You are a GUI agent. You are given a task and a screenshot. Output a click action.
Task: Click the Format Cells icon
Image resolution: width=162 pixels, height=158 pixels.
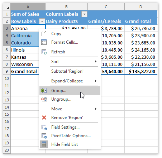click(44, 42)
